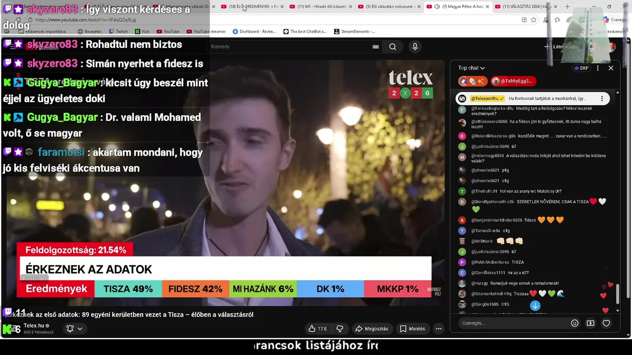Open the 'StreamElements -...' bookmark
This screenshot has height=355, width=632.
coord(354,32)
